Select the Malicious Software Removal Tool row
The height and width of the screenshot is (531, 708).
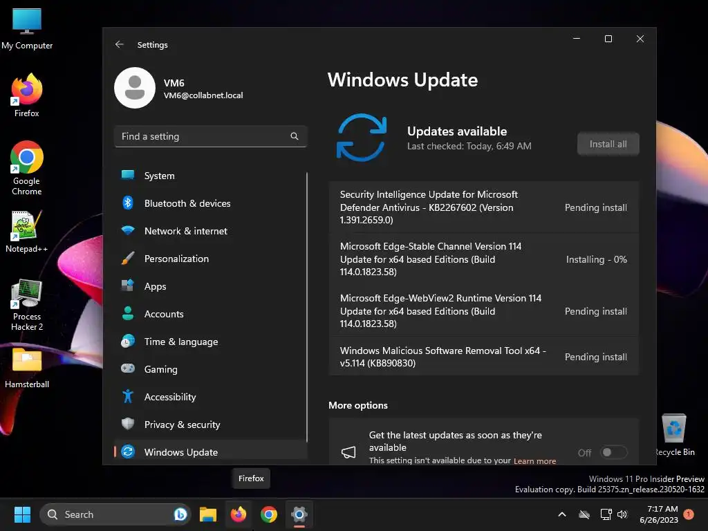(x=483, y=357)
